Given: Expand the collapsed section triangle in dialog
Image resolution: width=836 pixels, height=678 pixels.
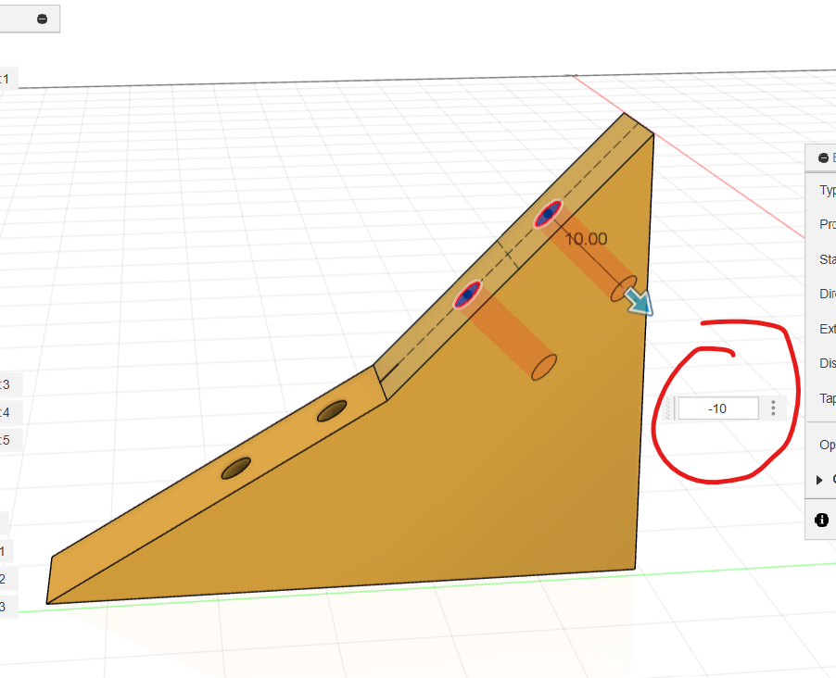Looking at the screenshot, I should (819, 480).
